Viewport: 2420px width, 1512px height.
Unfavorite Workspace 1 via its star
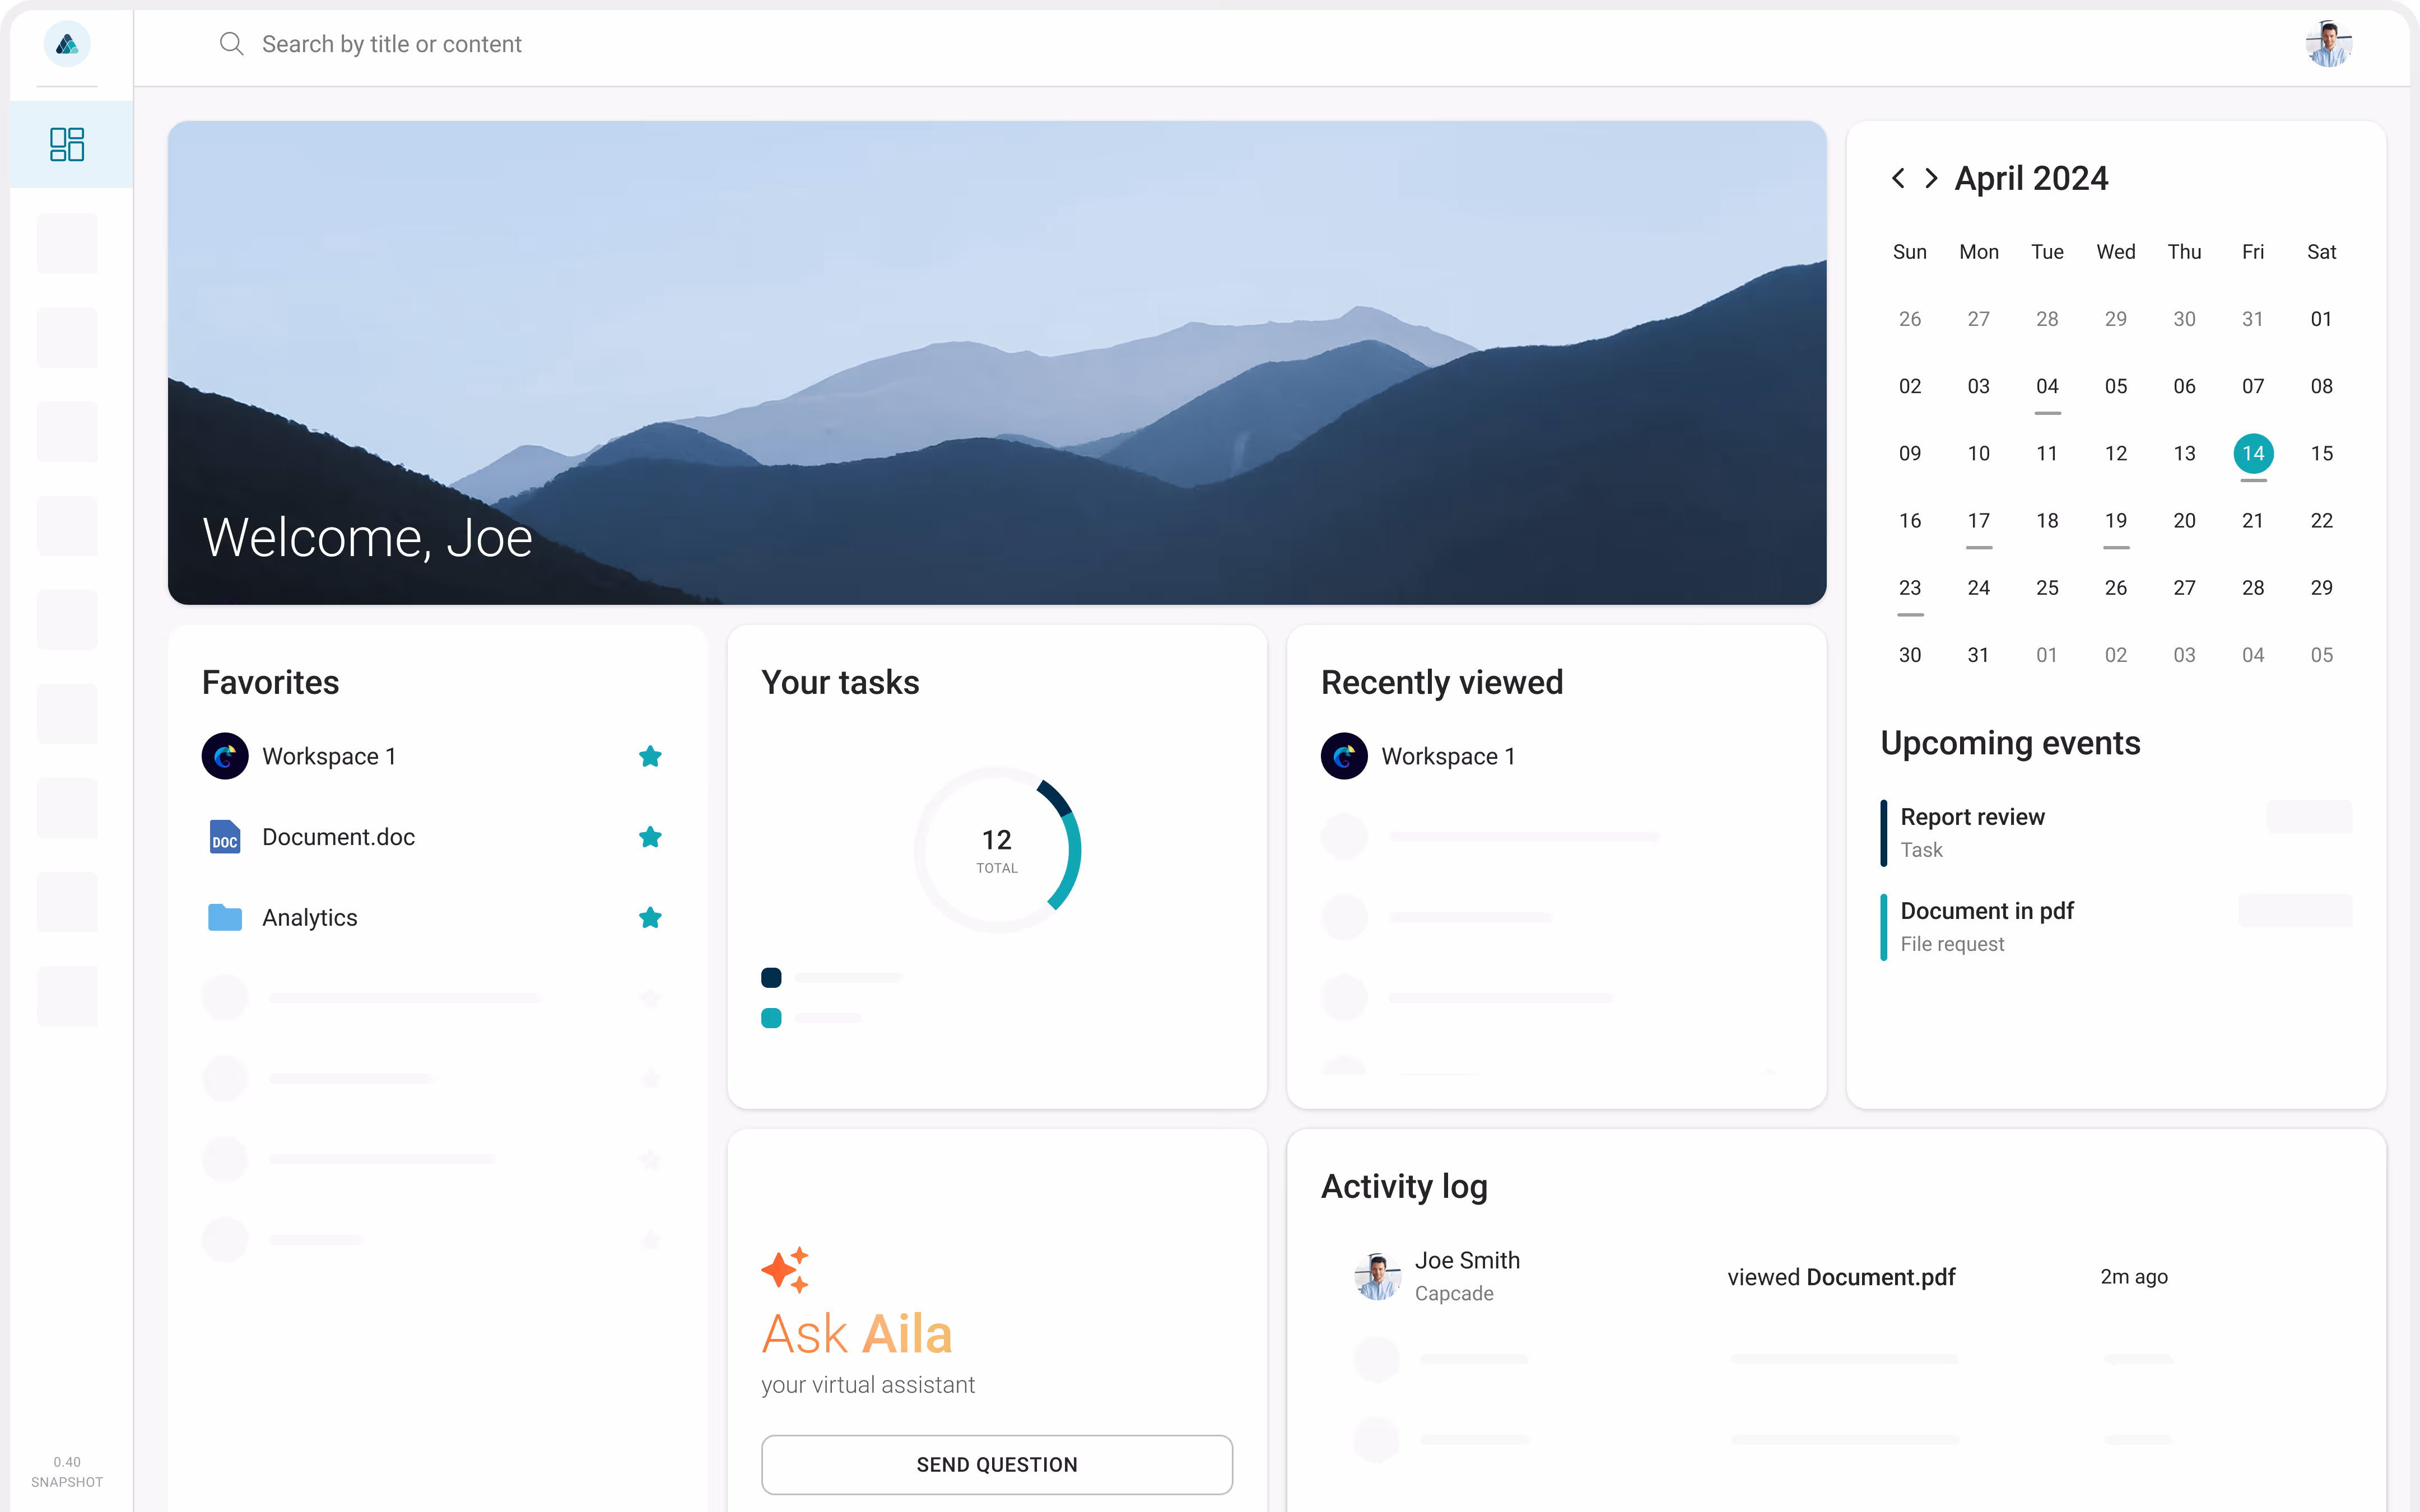point(650,756)
